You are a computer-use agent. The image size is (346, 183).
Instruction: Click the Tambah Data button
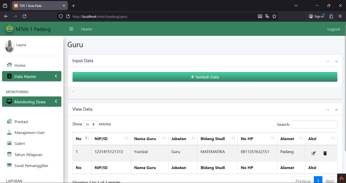point(205,77)
